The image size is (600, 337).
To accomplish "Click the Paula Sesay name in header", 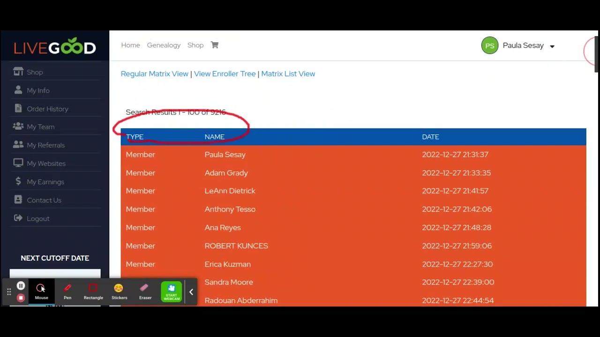I will tap(523, 45).
